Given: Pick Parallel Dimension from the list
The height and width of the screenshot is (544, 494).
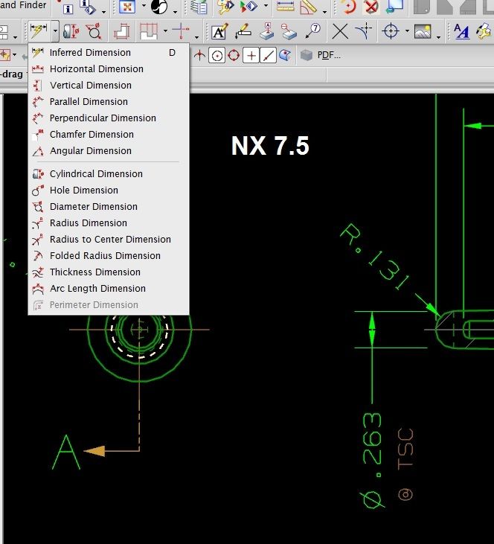Looking at the screenshot, I should coord(108,102).
